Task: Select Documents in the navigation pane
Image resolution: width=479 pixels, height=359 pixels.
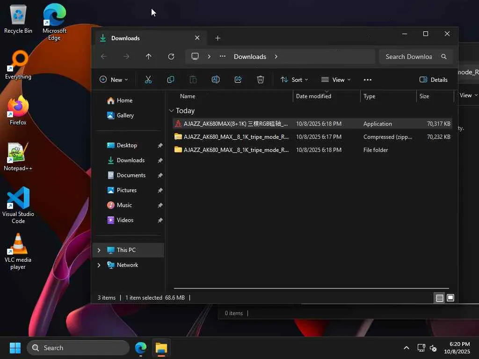Action: 131,175
